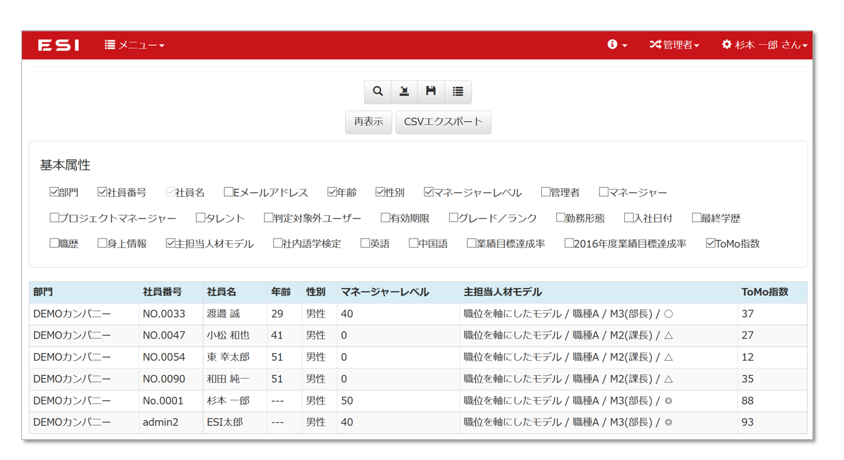The height and width of the screenshot is (460, 844).
Task: Click the 社員番号 column header
Action: click(x=171, y=292)
